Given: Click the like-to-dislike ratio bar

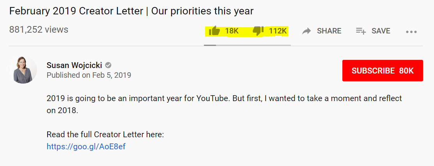Looking at the screenshot, I should (x=247, y=45).
